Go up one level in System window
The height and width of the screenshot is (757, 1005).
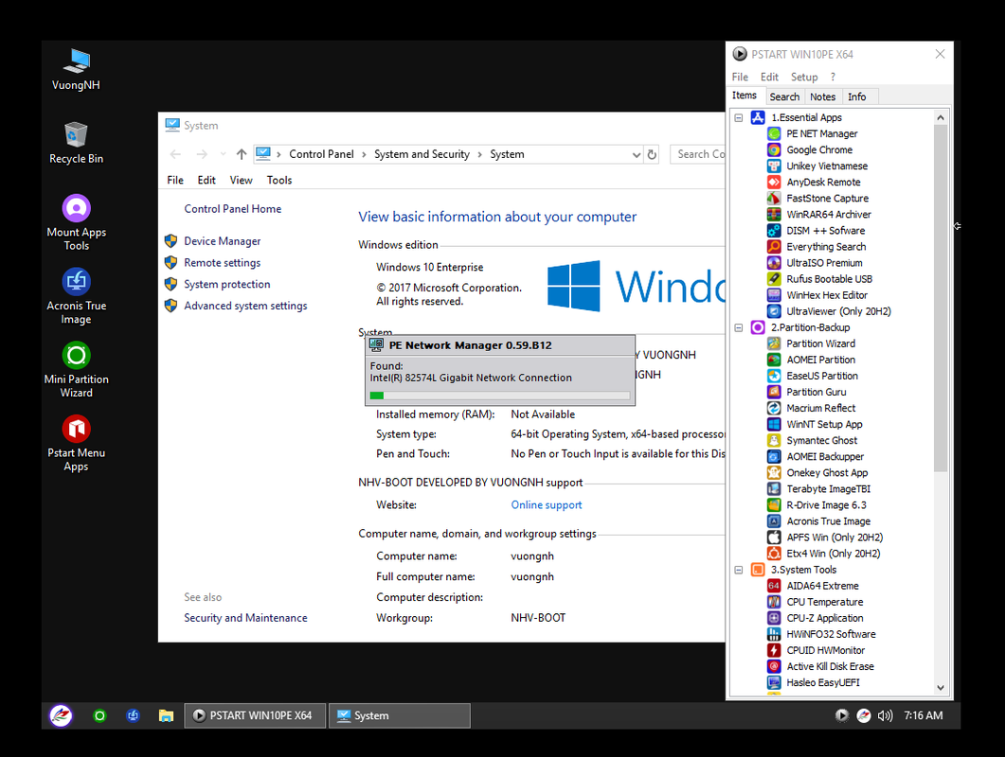tap(241, 154)
